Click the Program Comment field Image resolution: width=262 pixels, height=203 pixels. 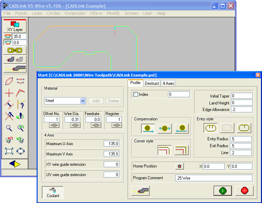coord(214,178)
